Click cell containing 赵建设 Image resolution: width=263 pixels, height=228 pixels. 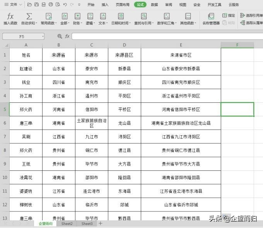tap(26, 68)
